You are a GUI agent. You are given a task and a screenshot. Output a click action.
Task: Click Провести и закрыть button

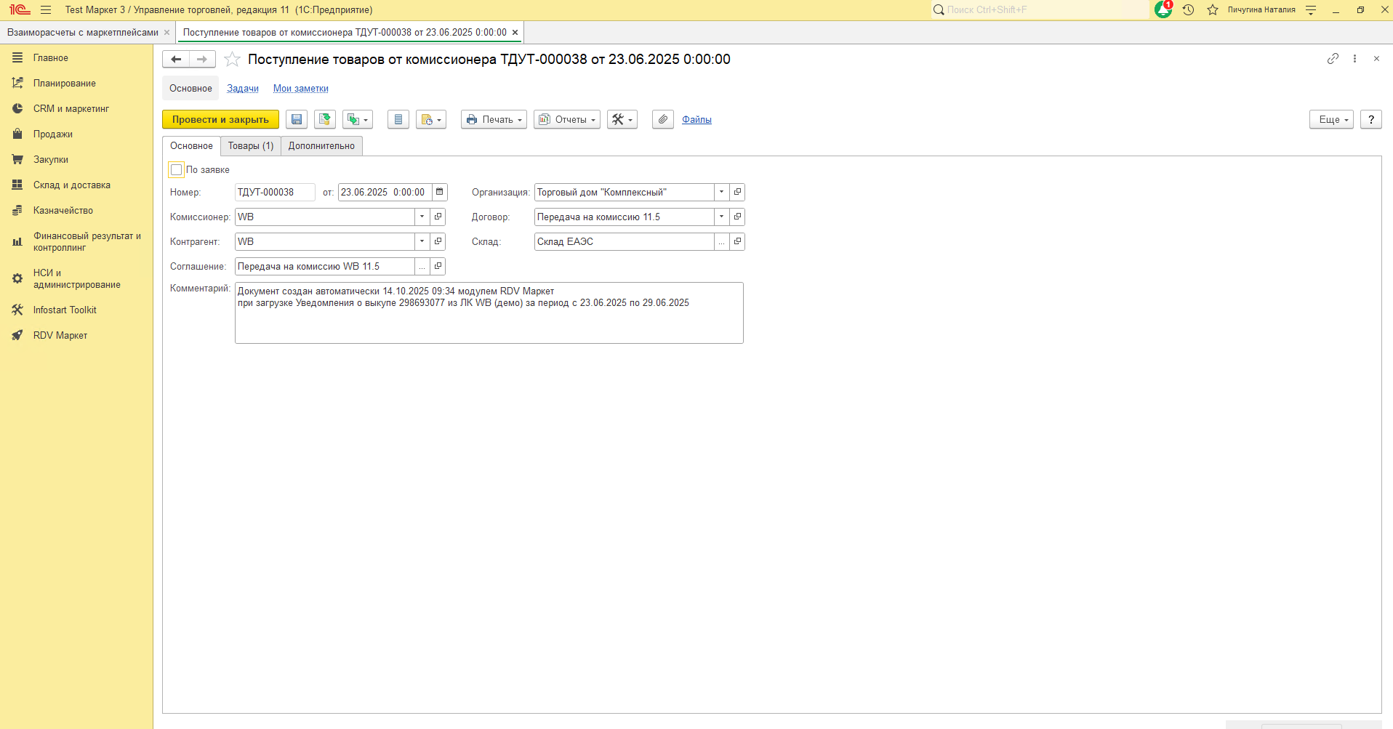point(220,120)
